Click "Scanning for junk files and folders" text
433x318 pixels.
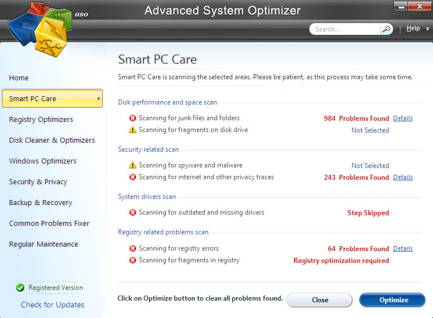[x=189, y=118]
